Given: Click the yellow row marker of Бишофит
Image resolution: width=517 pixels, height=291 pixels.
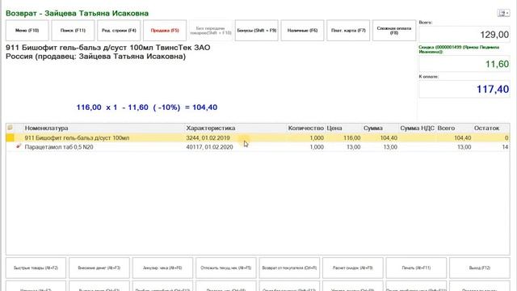Looking at the screenshot, I should [10, 138].
